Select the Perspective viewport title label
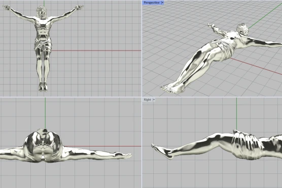 click(x=152, y=3)
